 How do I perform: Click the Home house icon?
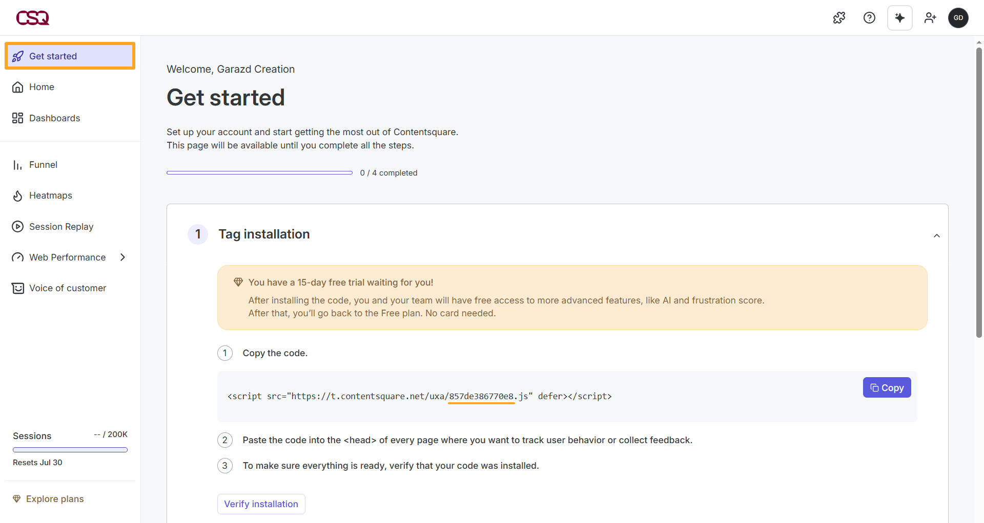tap(18, 87)
